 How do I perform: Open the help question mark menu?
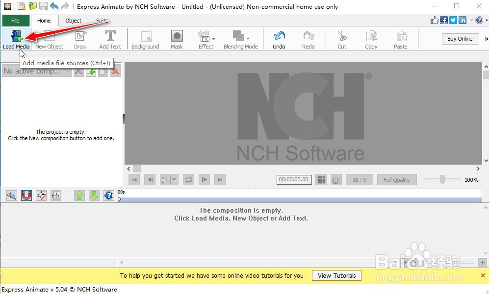tap(479, 20)
